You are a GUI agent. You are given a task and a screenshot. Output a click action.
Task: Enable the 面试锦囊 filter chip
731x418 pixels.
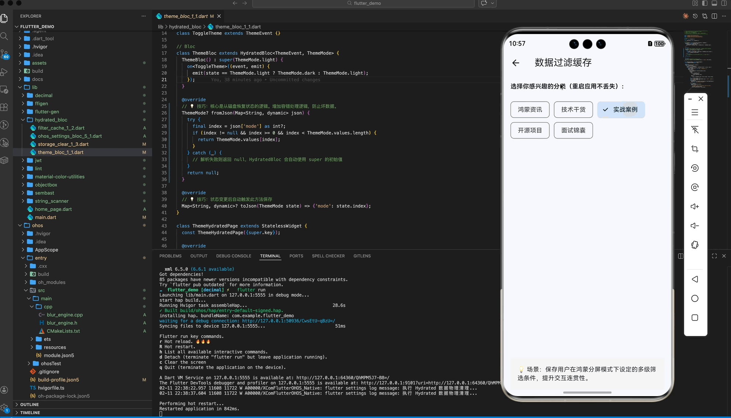tap(573, 130)
